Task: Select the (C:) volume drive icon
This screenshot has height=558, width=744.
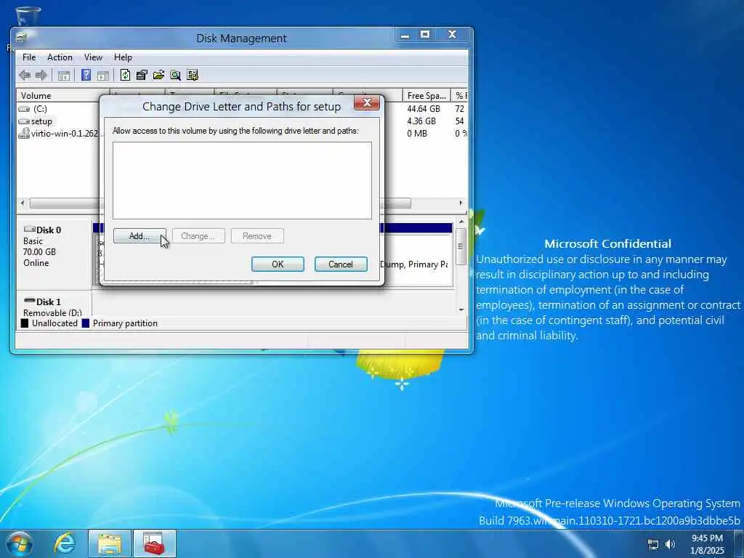Action: tap(24, 109)
